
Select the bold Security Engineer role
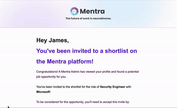[113, 87]
